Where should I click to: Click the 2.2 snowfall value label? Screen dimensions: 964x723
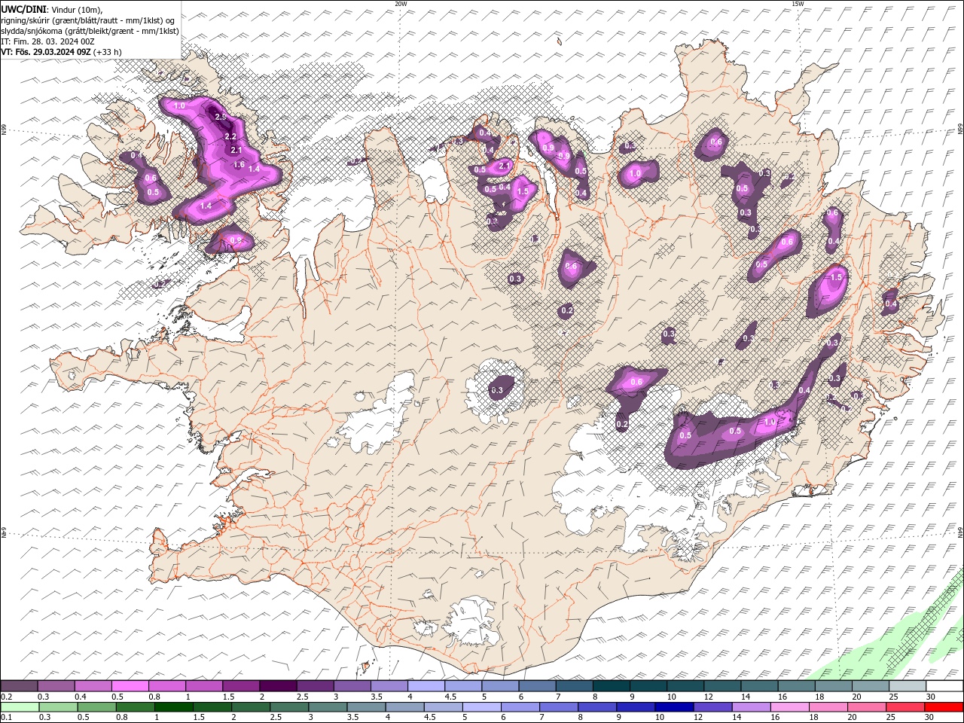[231, 136]
